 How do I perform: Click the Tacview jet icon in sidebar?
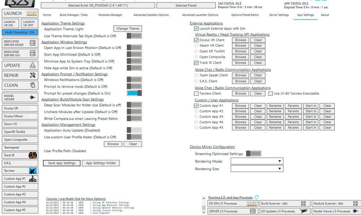tap(33, 170)
